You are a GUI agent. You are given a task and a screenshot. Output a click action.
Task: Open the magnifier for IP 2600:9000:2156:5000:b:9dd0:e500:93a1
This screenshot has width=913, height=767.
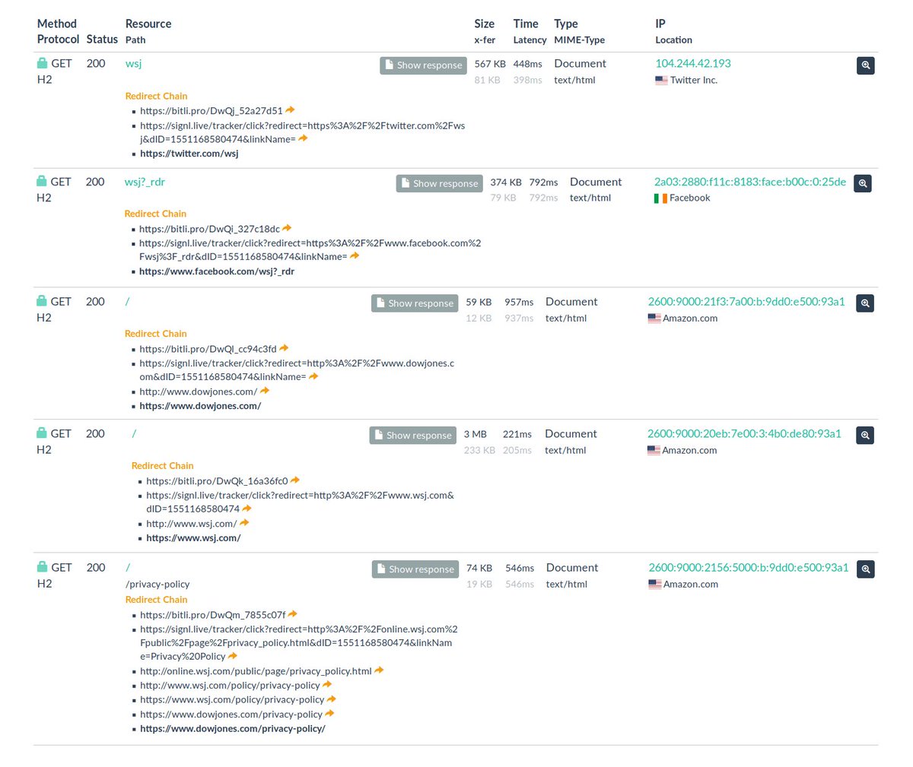click(865, 569)
